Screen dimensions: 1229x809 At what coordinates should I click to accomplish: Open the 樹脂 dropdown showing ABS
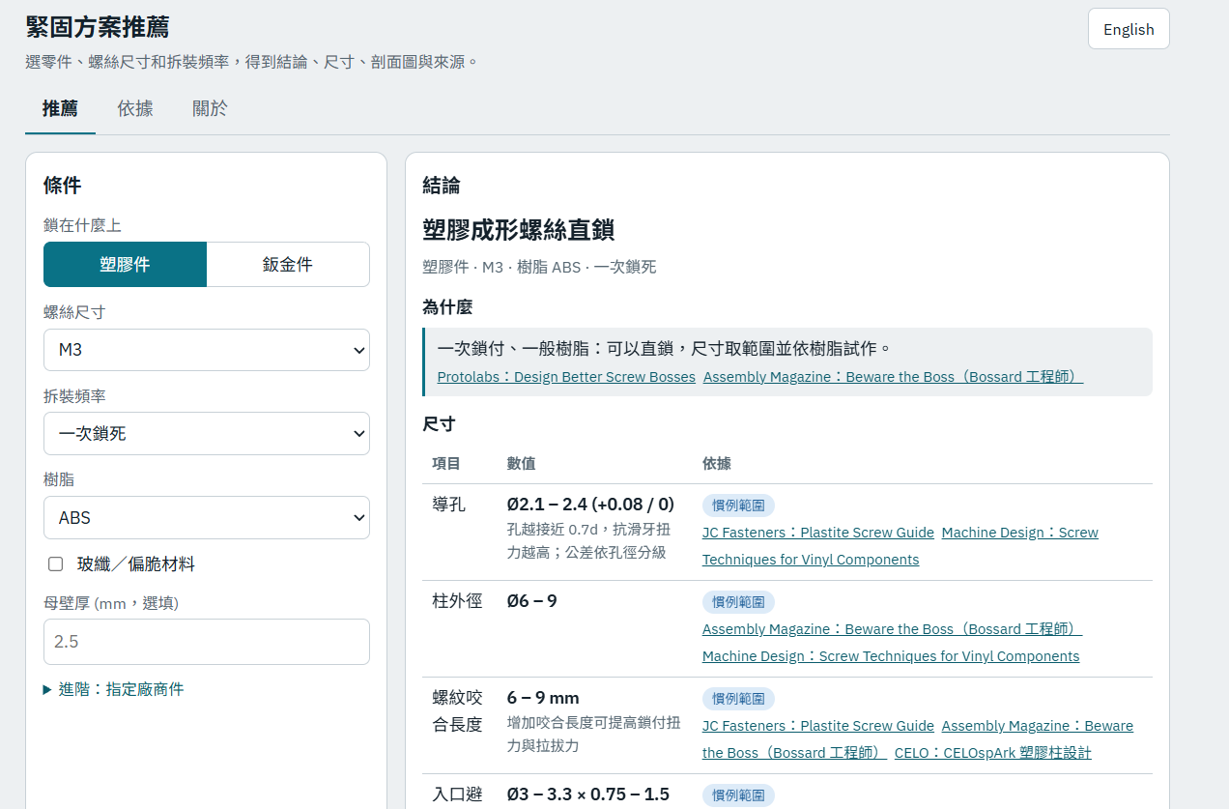coord(207,518)
